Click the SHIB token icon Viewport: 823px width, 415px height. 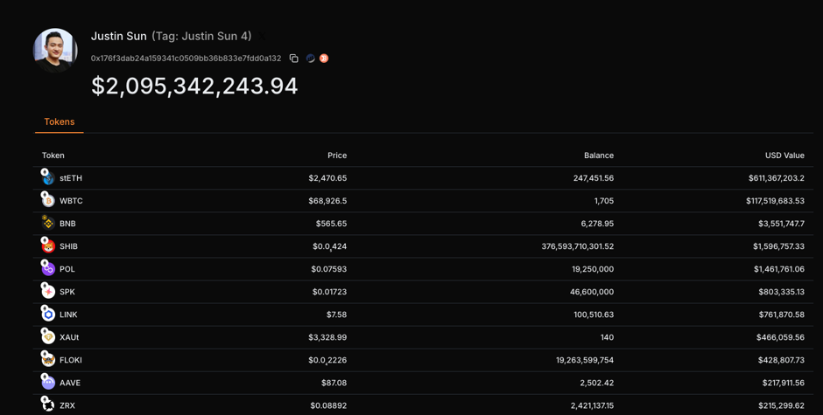coord(48,246)
